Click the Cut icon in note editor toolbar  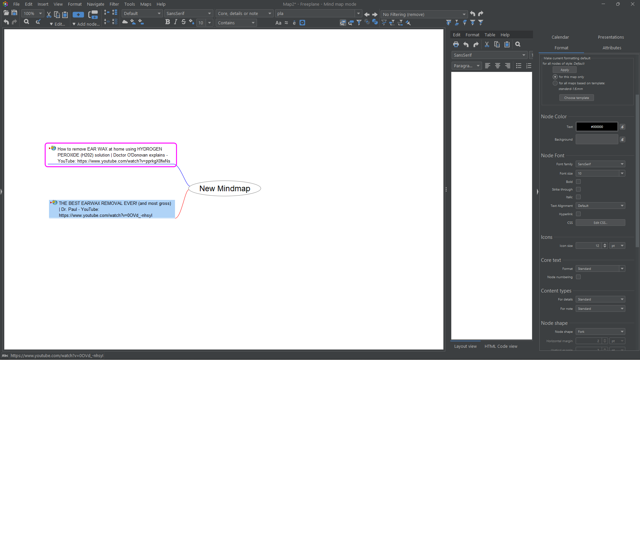(x=487, y=44)
